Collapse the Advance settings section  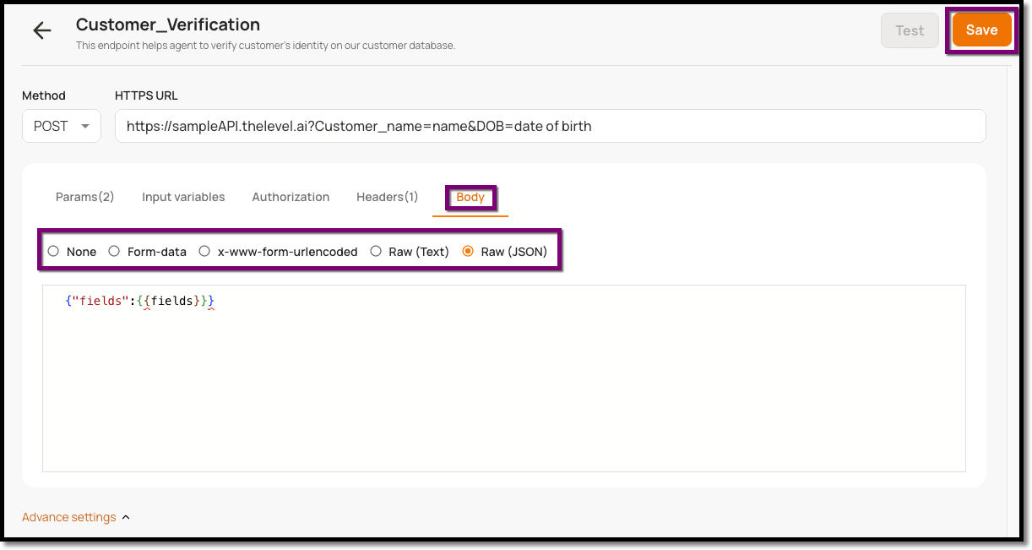coord(76,517)
